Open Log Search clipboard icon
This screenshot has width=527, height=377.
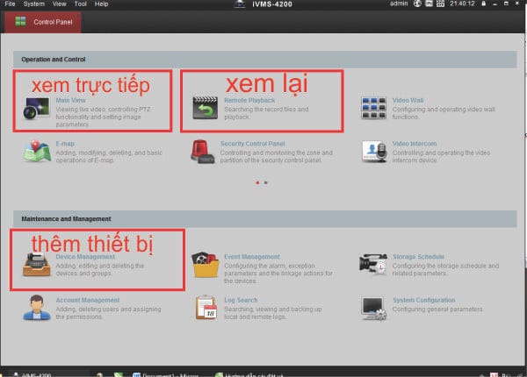click(x=206, y=307)
